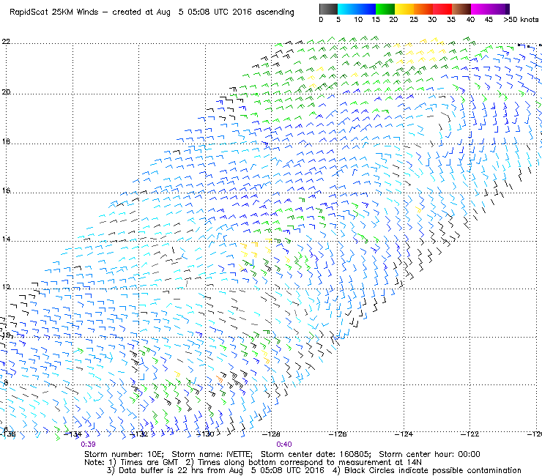Click the 'Storm center hour: 00:00' text
Screen dimensions: 542x476
point(429,454)
